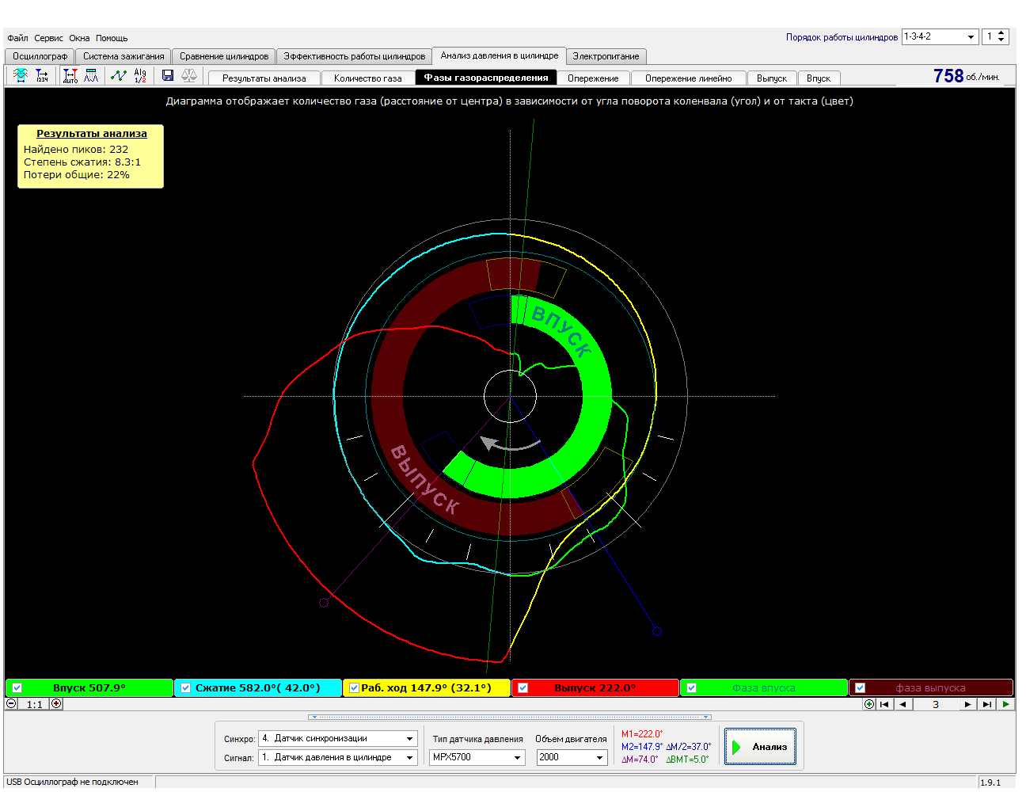Toggle the Раб. ход 147.9° checkbox
This screenshot has height=792, width=1026.
[x=354, y=688]
